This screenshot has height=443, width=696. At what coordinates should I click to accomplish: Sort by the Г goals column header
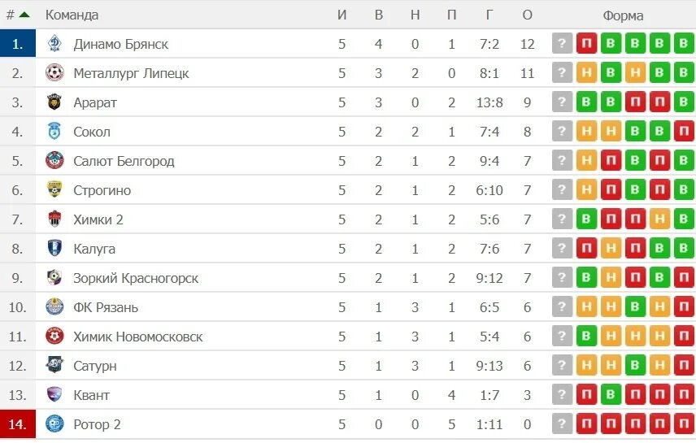coord(489,15)
